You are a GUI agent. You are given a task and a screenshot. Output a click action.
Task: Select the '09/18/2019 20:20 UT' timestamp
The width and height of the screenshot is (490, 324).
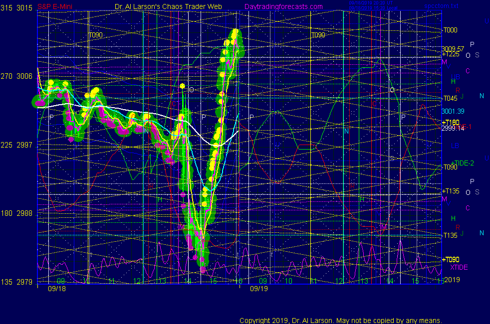[x=371, y=3]
